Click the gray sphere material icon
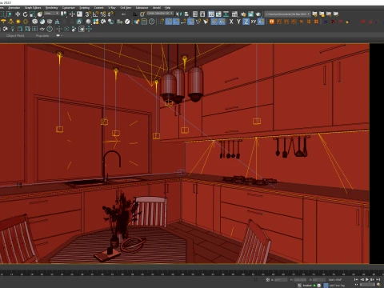 click(x=88, y=22)
